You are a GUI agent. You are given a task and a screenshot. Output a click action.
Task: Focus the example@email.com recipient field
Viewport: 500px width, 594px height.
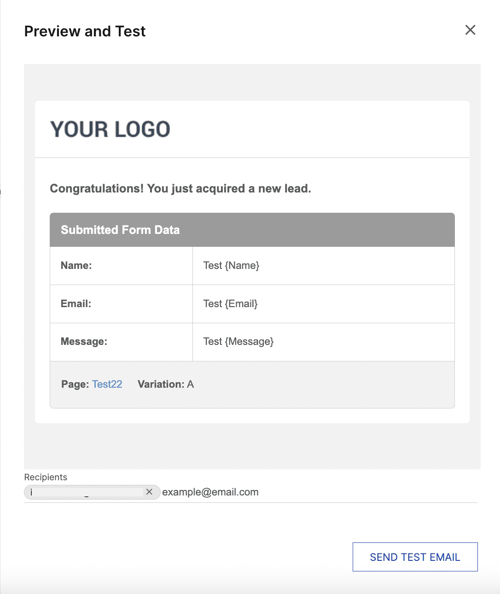click(x=320, y=492)
